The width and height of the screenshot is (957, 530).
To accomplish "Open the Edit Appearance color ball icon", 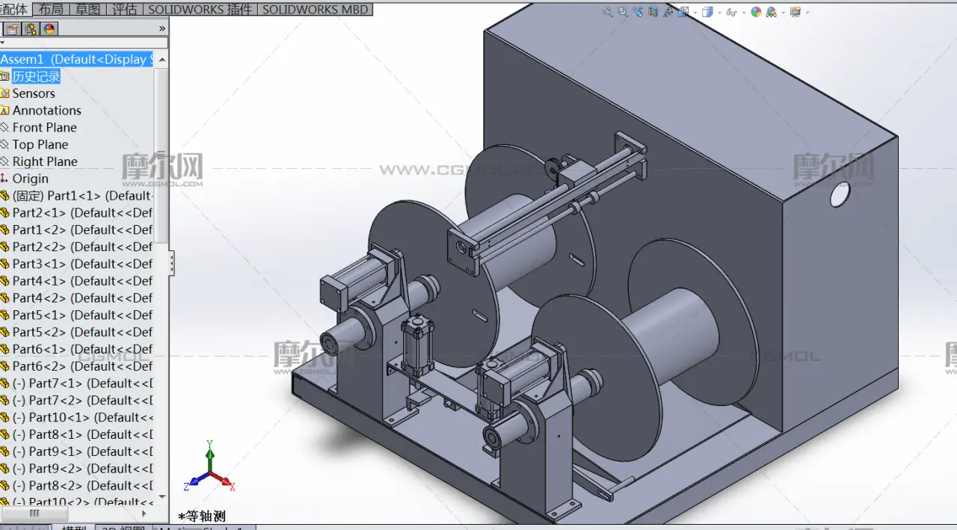I will (x=756, y=12).
